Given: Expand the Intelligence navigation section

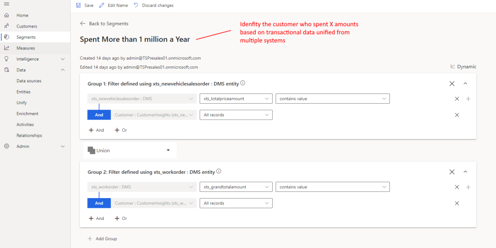Looking at the screenshot, I should (62, 59).
